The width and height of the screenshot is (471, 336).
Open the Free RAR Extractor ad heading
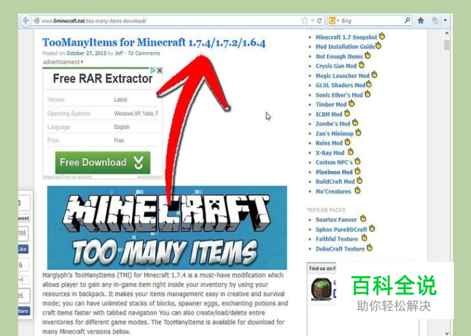103,79
